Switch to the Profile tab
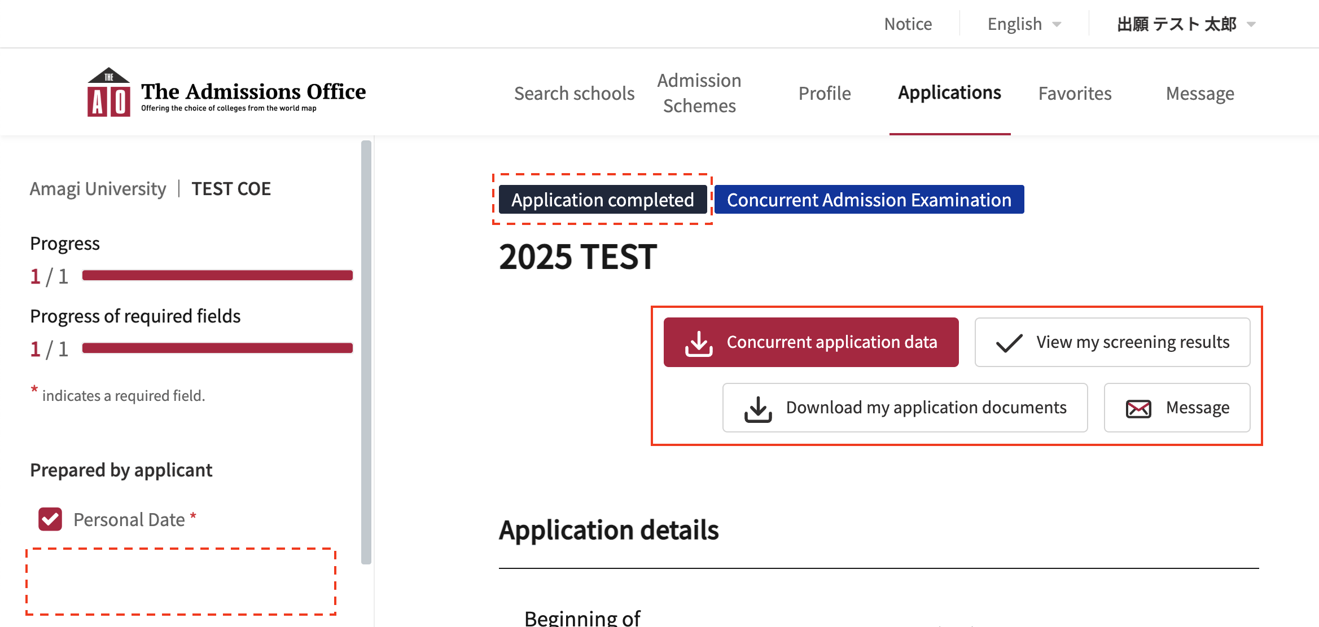This screenshot has width=1319, height=627. 824,94
